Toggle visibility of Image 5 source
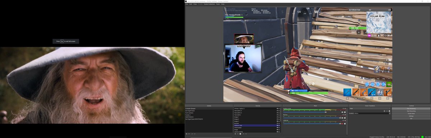This screenshot has width=431, height=138. coord(277,121)
